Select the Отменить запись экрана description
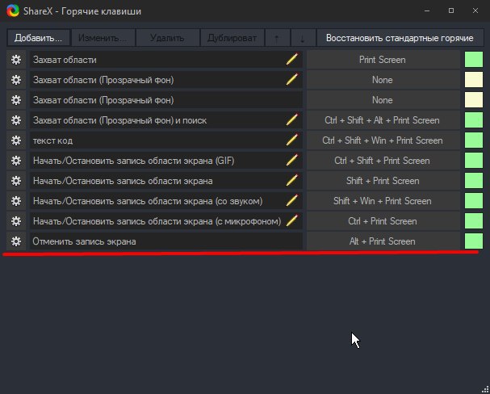The height and width of the screenshot is (394, 490). pos(166,241)
